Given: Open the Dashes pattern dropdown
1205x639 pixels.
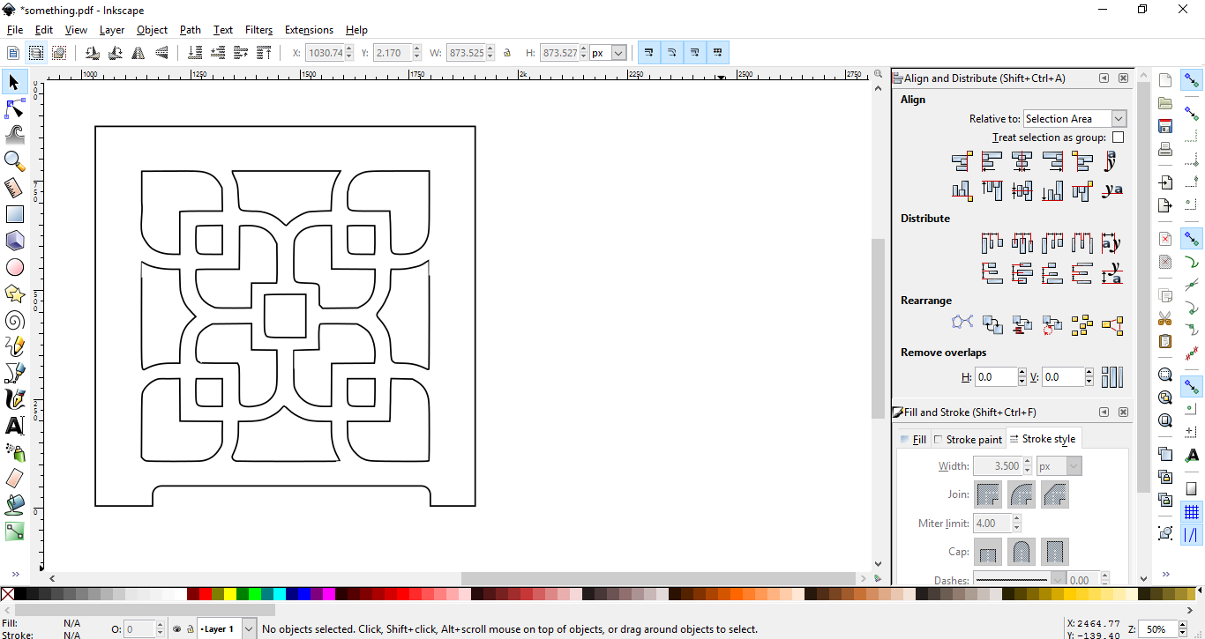Looking at the screenshot, I should 1021,580.
